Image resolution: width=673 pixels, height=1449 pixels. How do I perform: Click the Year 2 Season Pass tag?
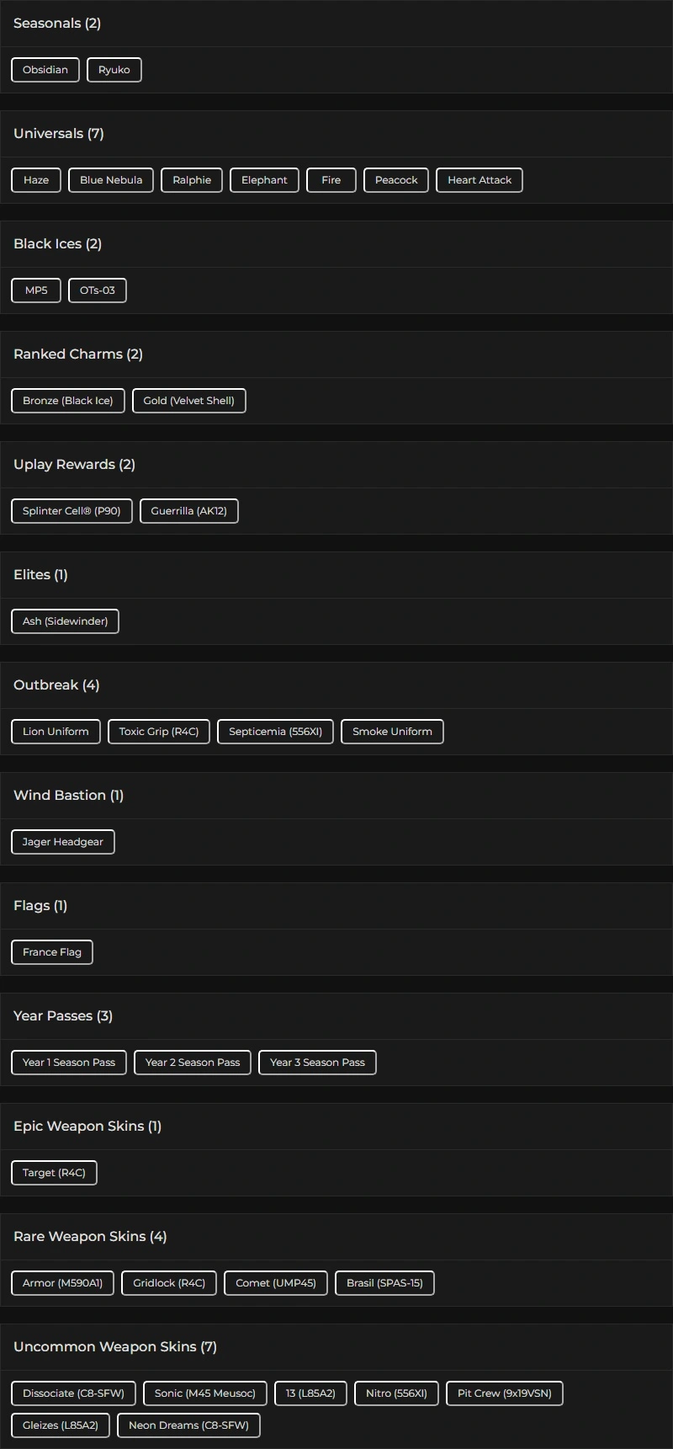[193, 1063]
